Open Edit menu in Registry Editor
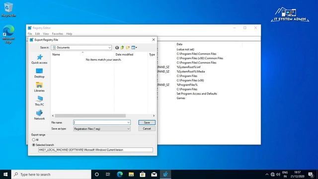 point(38,34)
